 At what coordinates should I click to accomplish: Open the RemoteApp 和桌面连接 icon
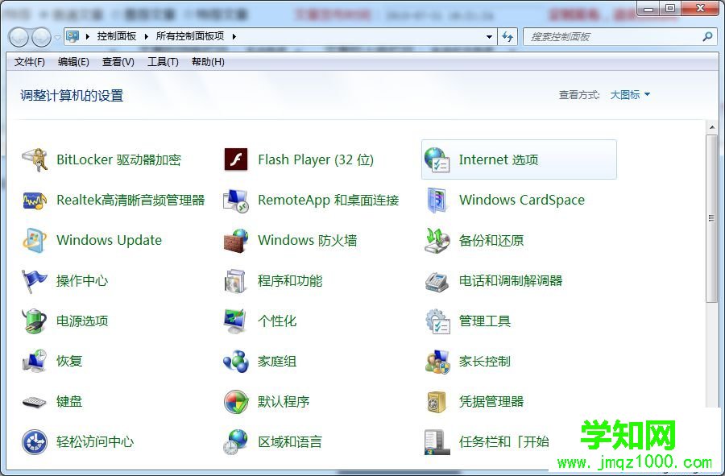236,200
